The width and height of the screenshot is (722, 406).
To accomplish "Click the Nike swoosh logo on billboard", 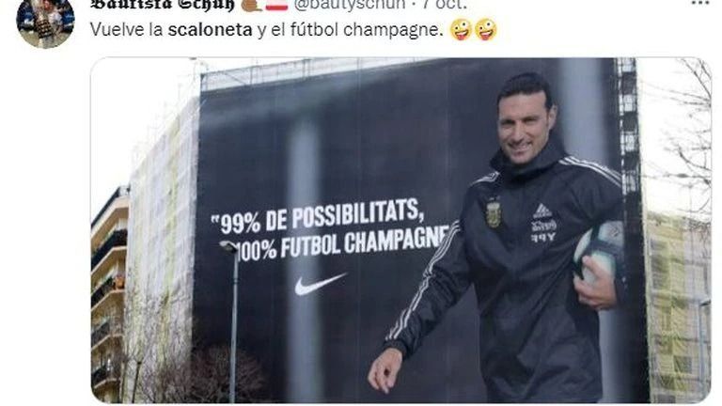I will (x=320, y=284).
